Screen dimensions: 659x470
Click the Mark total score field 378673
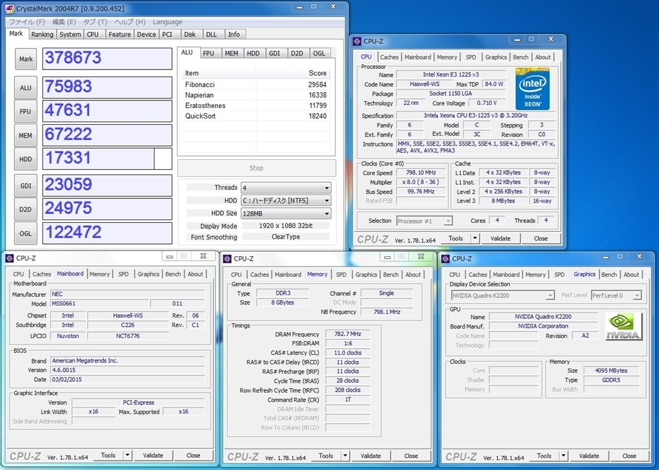(107, 59)
